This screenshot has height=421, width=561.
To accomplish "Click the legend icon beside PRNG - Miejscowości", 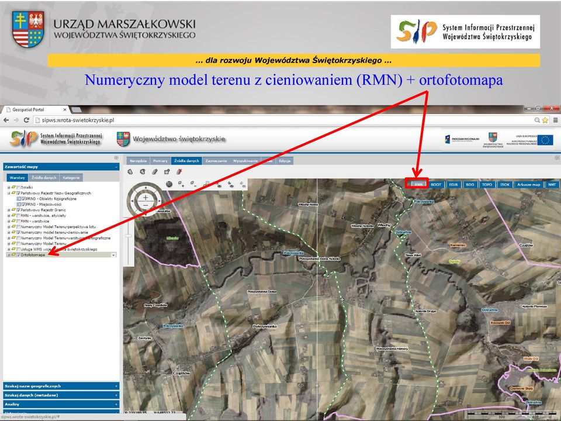I will point(19,205).
